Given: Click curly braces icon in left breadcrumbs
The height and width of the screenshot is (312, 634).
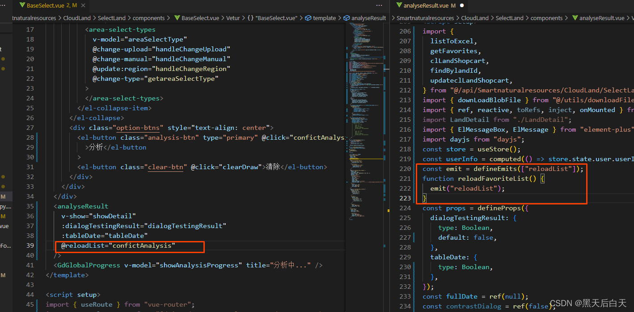Looking at the screenshot, I should point(250,18).
